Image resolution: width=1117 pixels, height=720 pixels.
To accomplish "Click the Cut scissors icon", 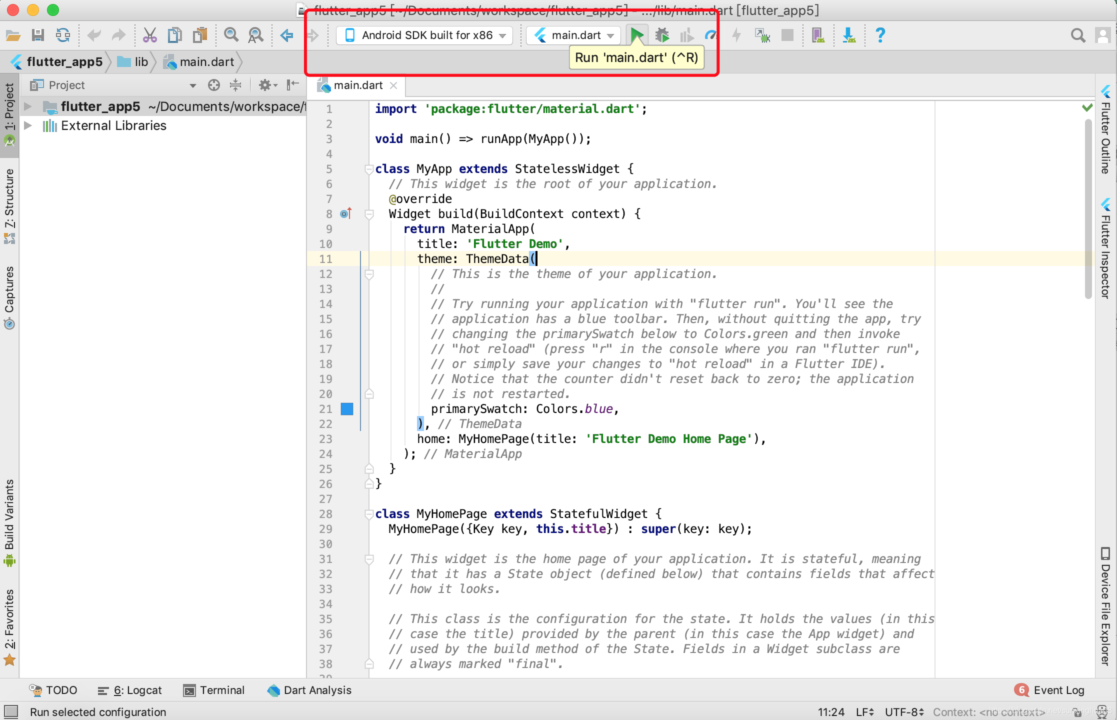I will pos(149,35).
